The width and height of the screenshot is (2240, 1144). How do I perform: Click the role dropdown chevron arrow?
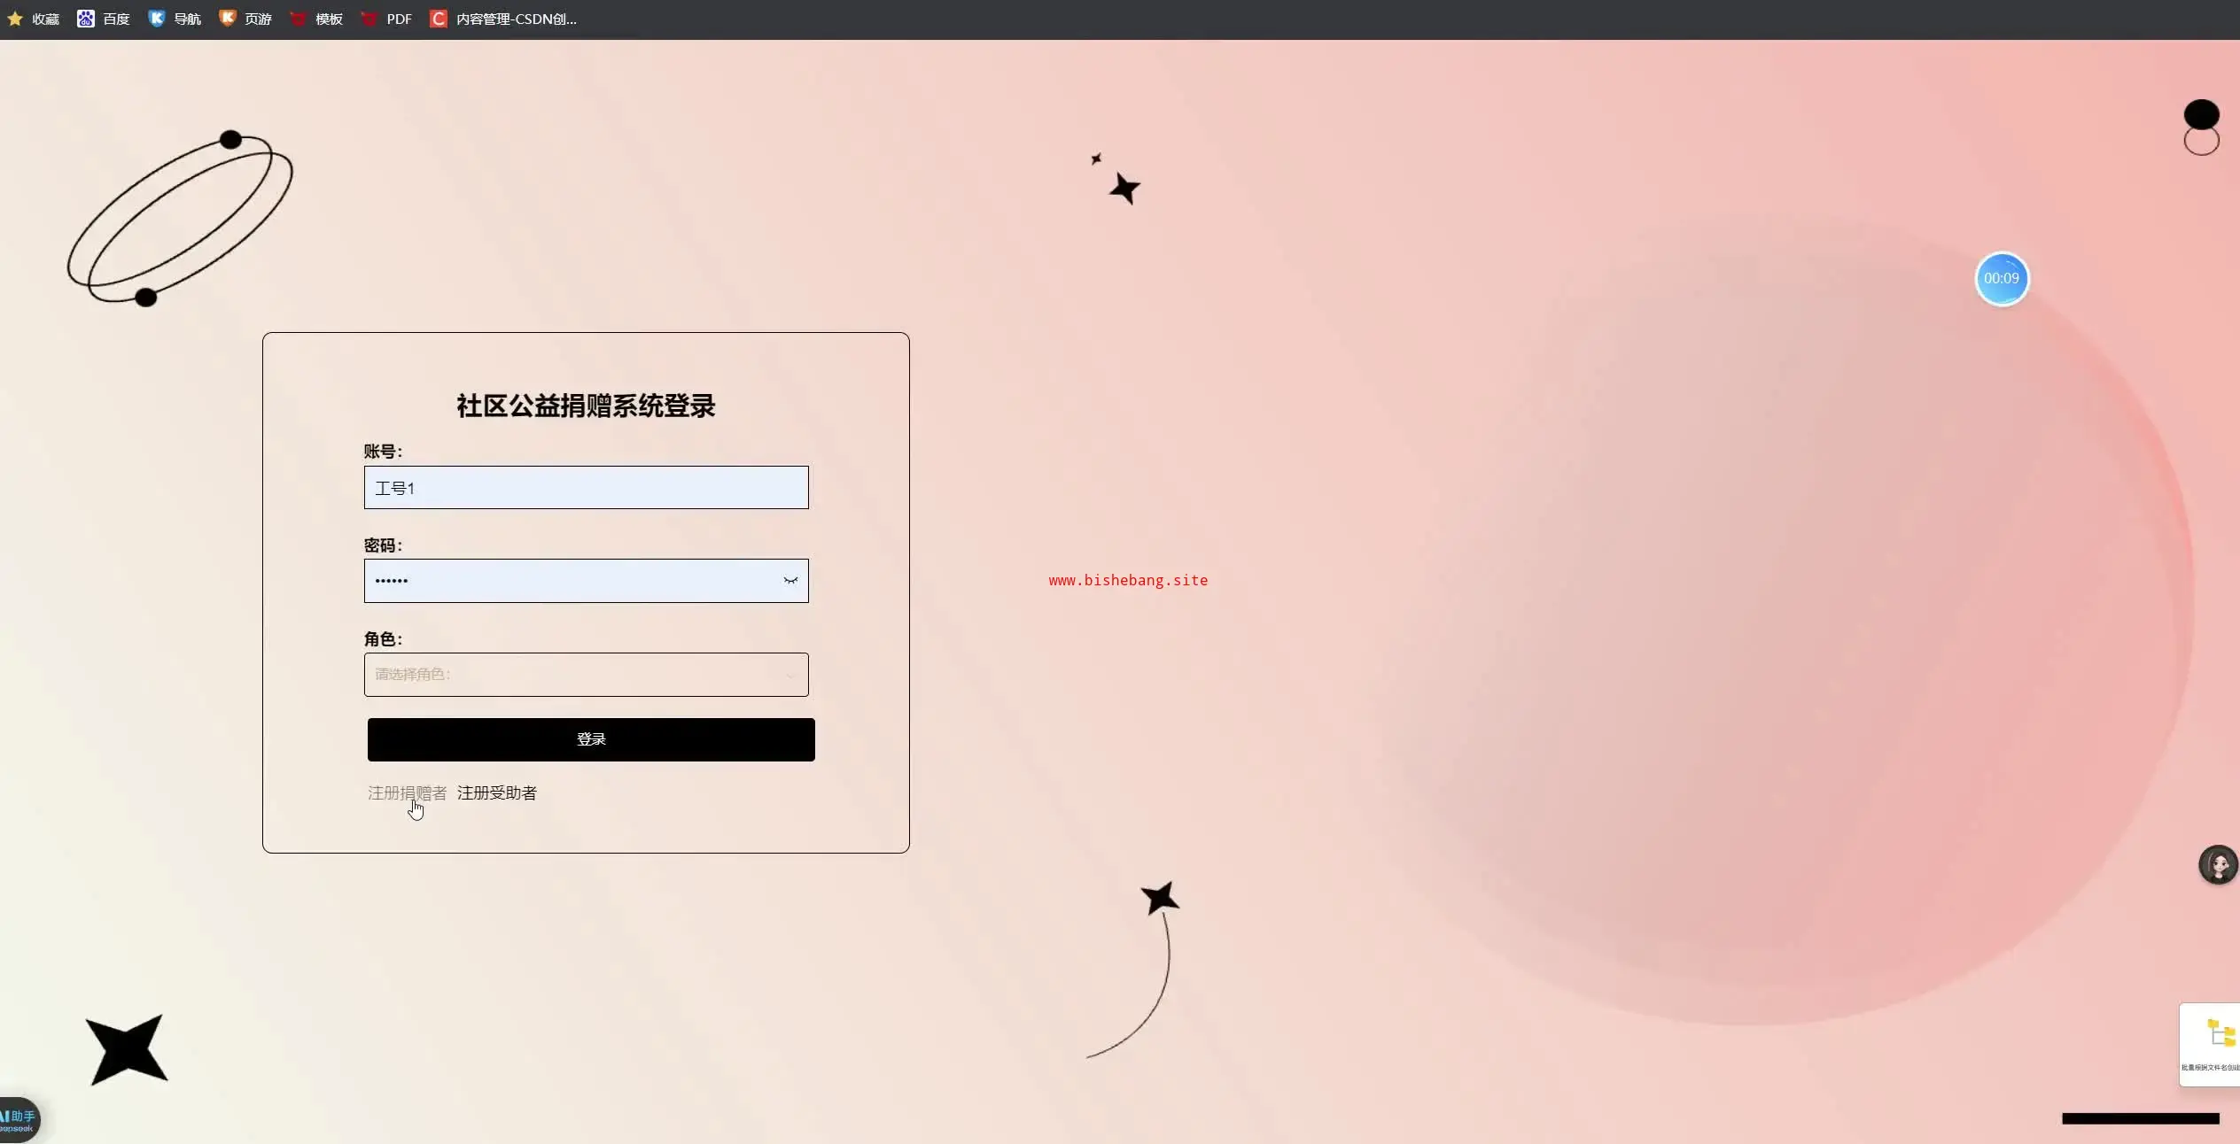pyautogui.click(x=789, y=676)
